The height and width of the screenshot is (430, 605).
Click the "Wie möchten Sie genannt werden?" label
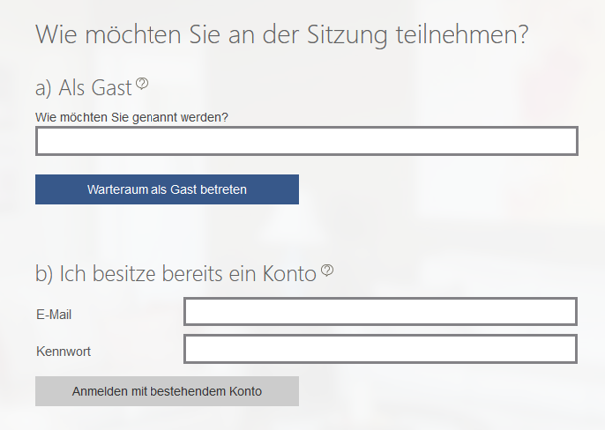point(132,117)
